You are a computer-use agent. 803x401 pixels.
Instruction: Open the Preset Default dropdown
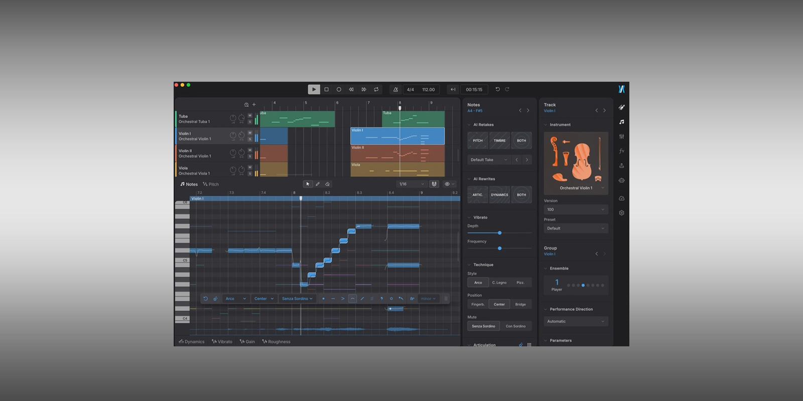576,228
